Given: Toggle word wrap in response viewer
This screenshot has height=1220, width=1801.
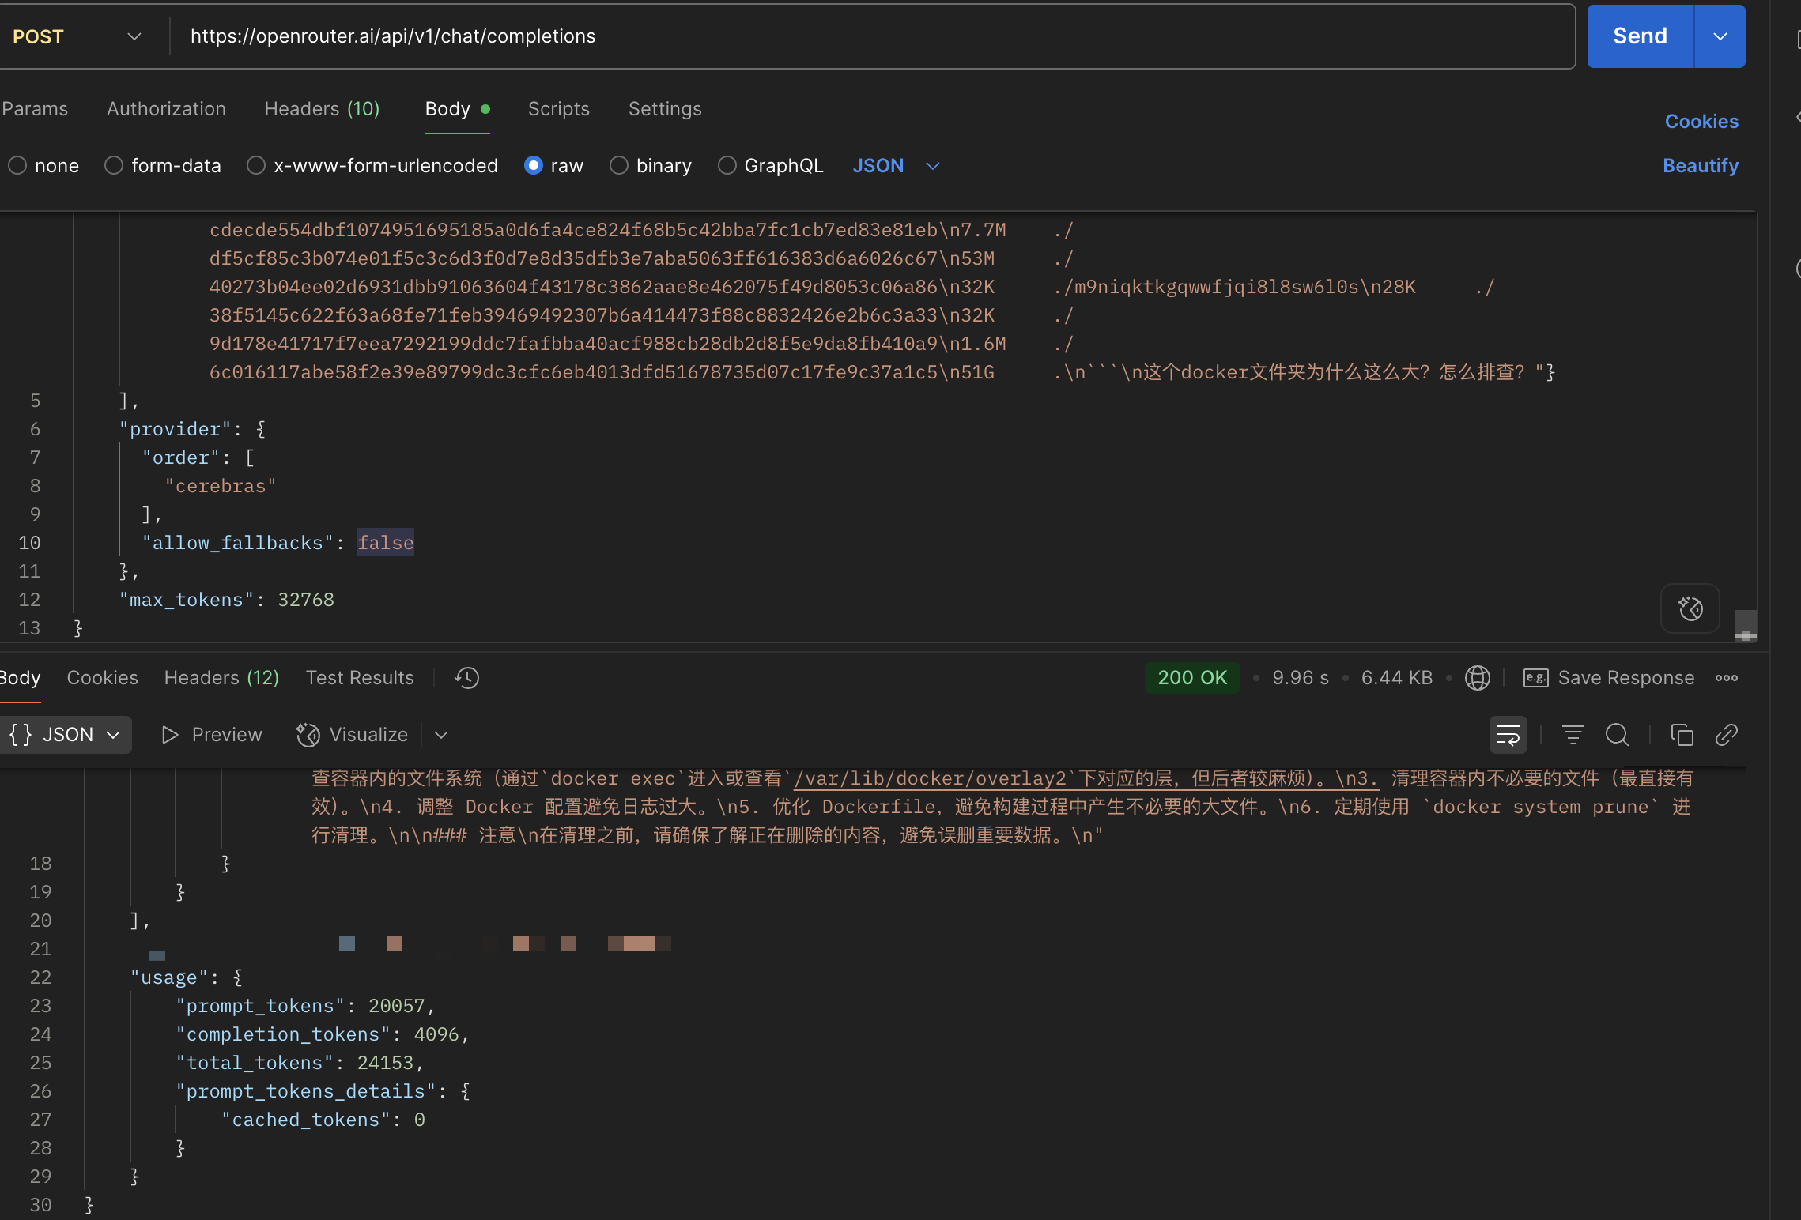Looking at the screenshot, I should coord(1508,735).
